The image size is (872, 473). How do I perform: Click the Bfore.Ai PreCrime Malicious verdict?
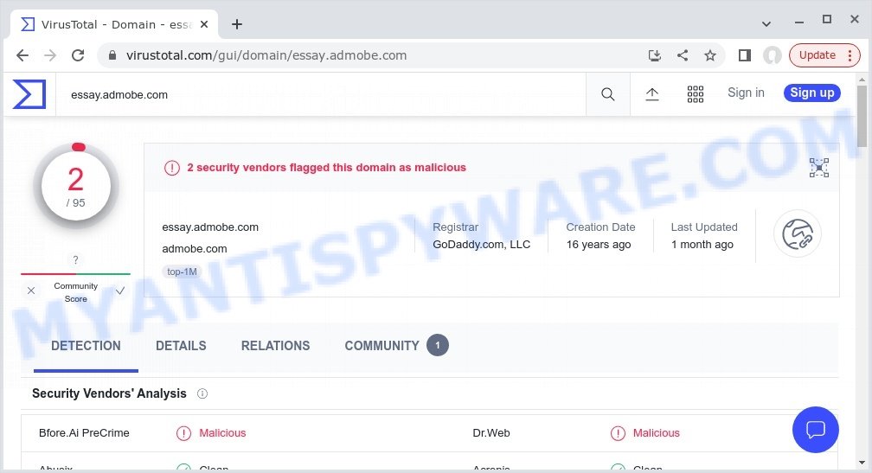[211, 433]
